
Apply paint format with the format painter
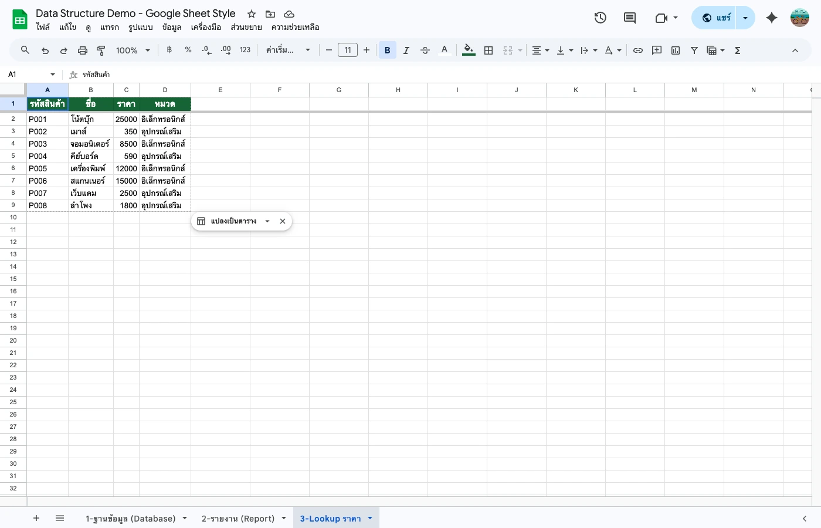click(x=100, y=50)
